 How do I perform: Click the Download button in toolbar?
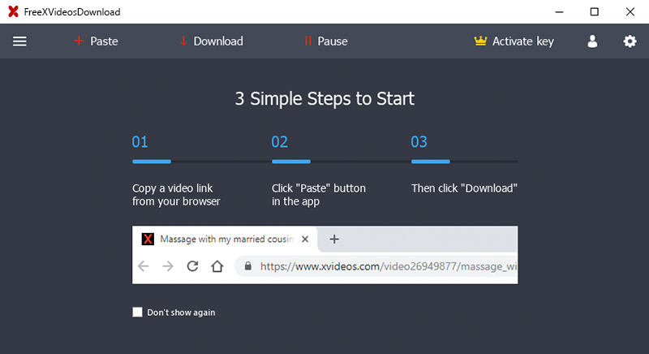(212, 41)
